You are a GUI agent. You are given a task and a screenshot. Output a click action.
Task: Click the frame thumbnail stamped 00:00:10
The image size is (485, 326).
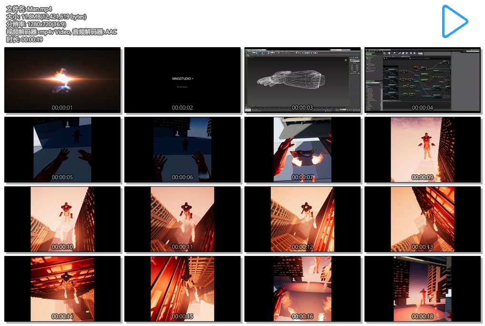[x=62, y=219]
